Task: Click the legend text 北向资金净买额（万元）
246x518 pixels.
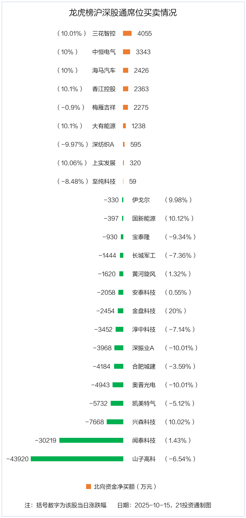Action: (x=125, y=487)
